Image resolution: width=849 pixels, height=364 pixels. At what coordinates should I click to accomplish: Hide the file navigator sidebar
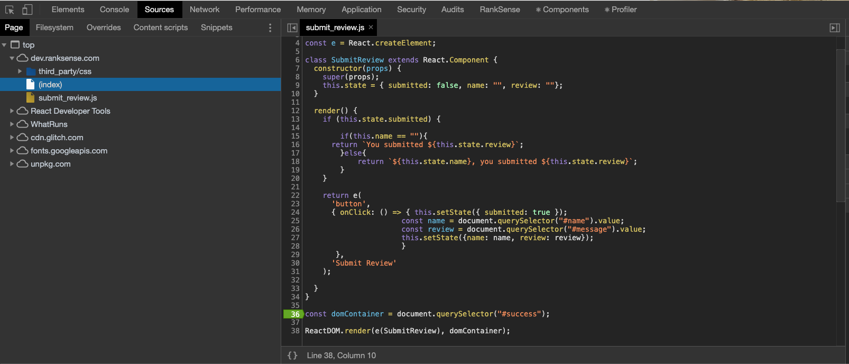[x=292, y=28]
